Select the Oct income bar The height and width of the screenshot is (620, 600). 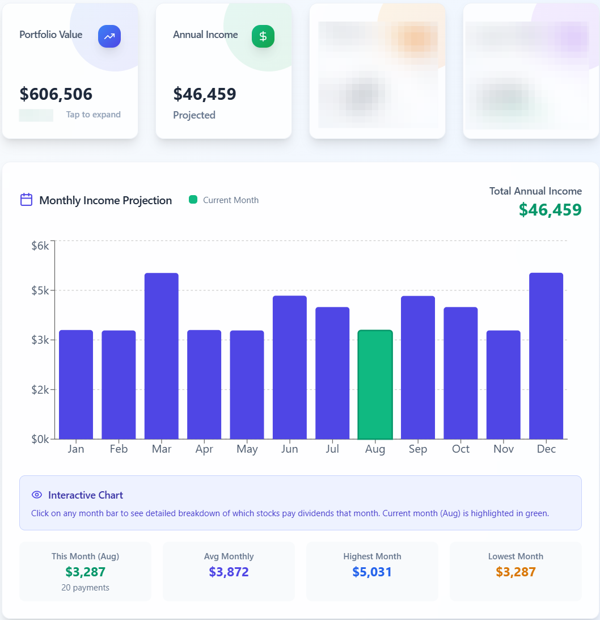tap(460, 373)
